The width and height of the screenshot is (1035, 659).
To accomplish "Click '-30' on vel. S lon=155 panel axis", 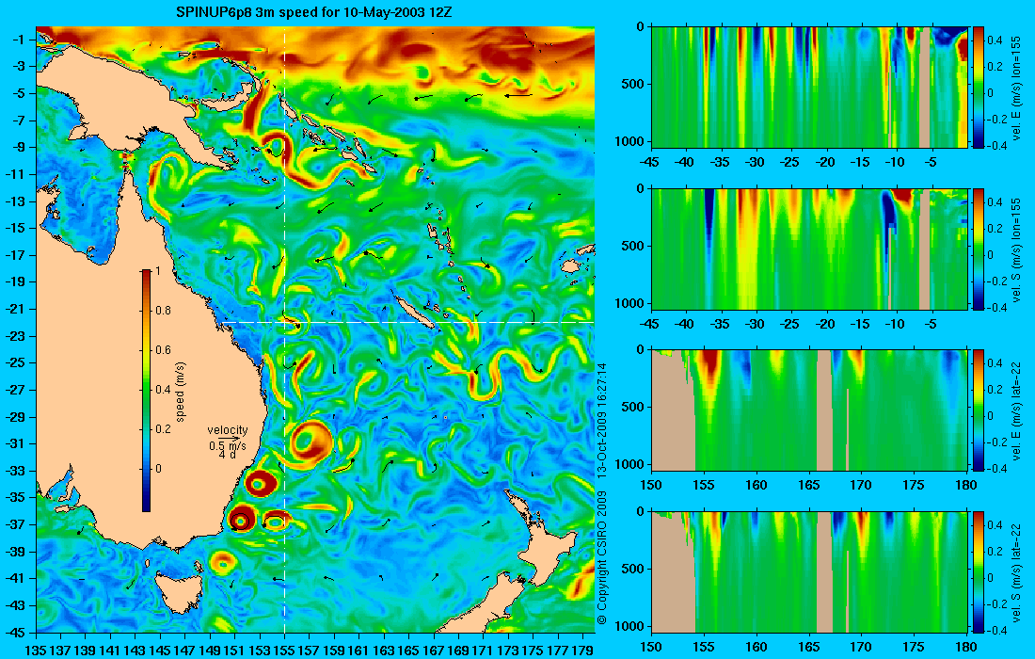I will click(756, 324).
